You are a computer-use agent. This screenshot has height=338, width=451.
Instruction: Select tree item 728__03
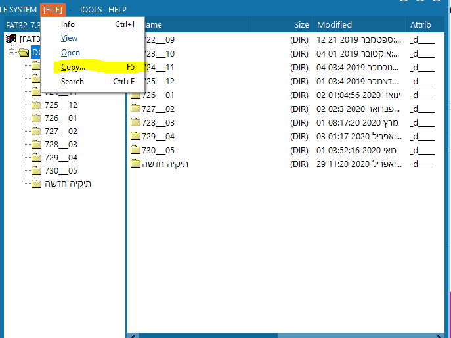pos(61,145)
